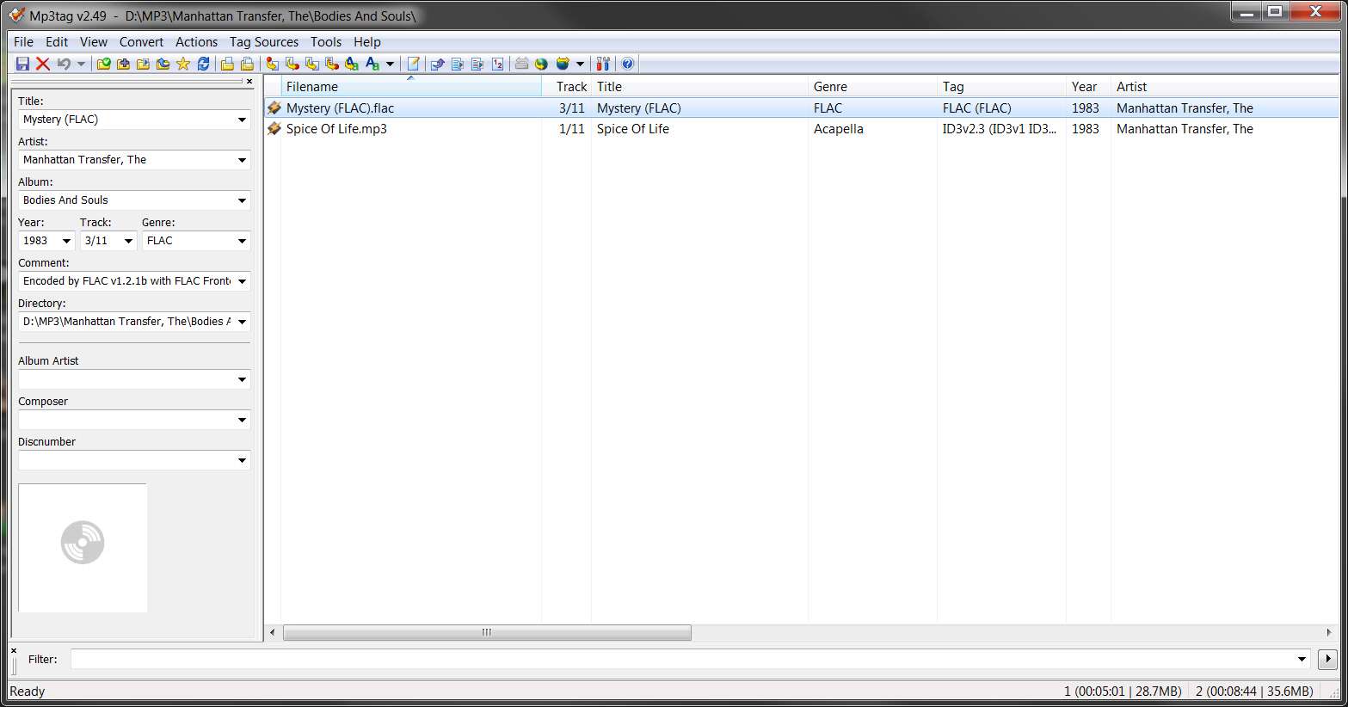
Task: Click the blue Refresh arrows icon
Action: pyautogui.click(x=203, y=64)
